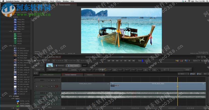Click the 787_Entrance clip icon
The image size is (209, 110).
pos(15,48)
